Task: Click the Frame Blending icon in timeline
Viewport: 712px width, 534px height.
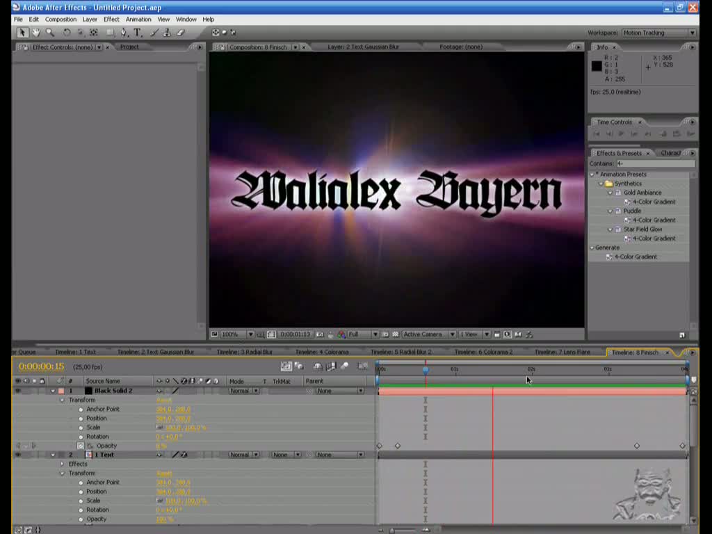Action: pos(331,366)
